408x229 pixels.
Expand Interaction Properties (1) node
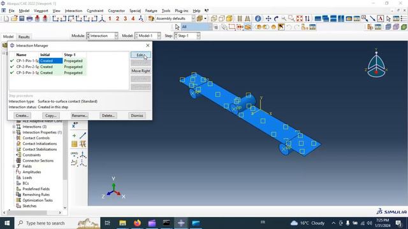click(14, 132)
